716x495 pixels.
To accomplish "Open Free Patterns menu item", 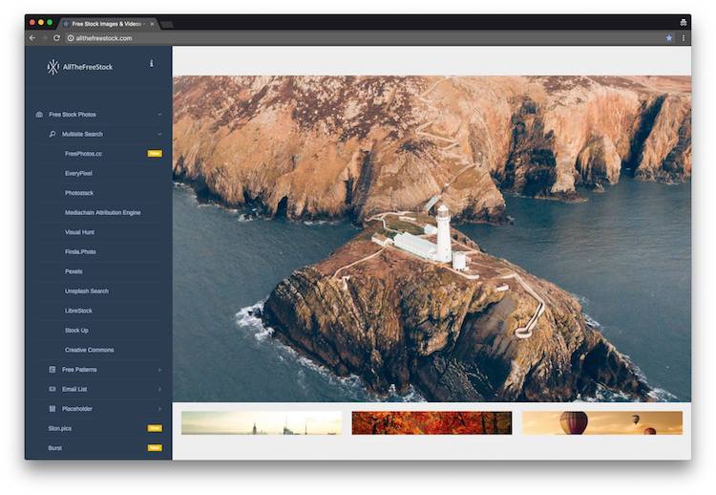I will pyautogui.click(x=79, y=369).
